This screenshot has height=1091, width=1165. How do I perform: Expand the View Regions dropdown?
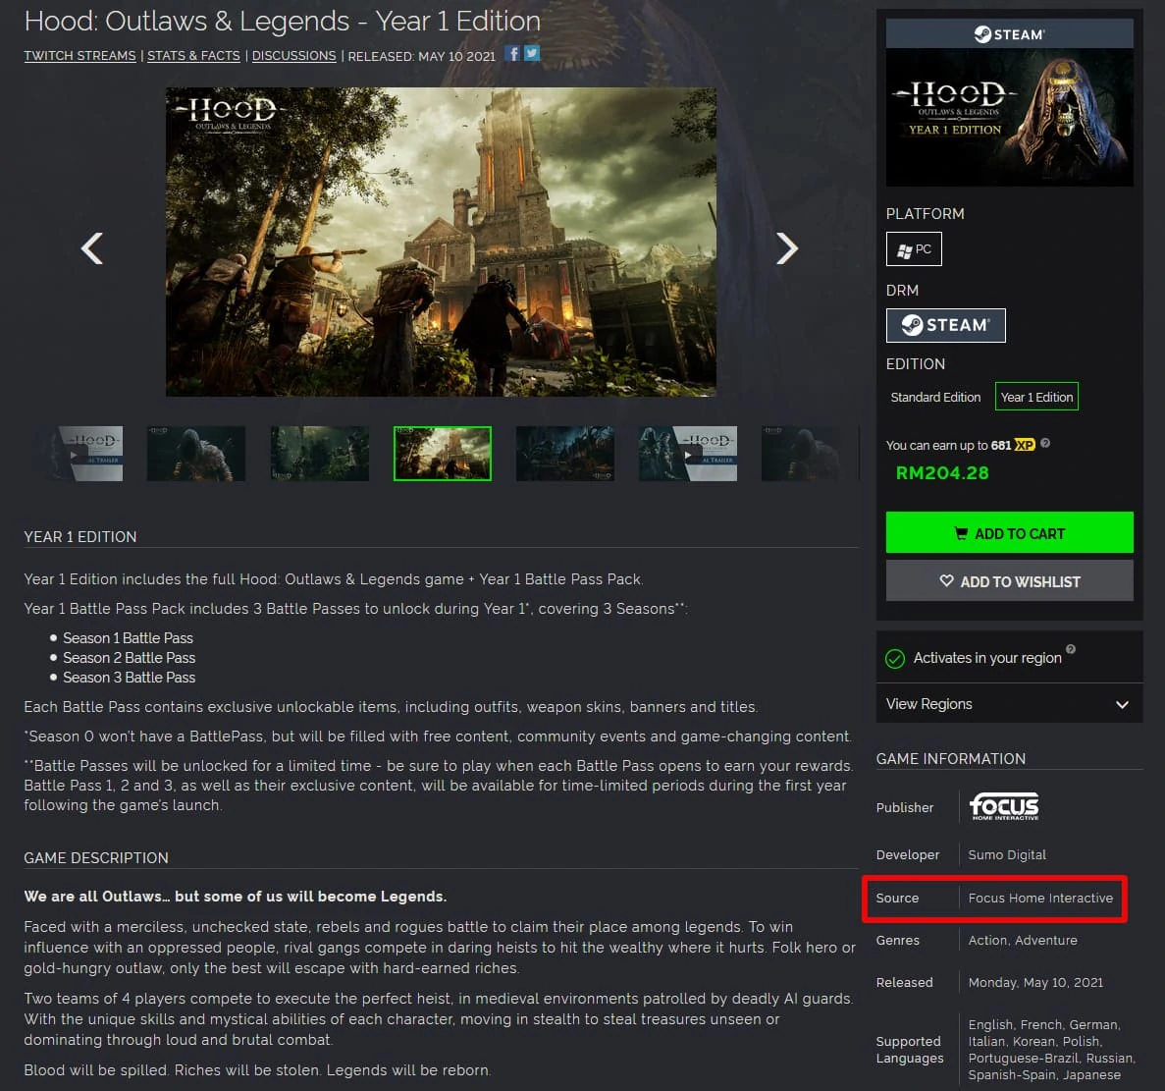tap(1009, 704)
